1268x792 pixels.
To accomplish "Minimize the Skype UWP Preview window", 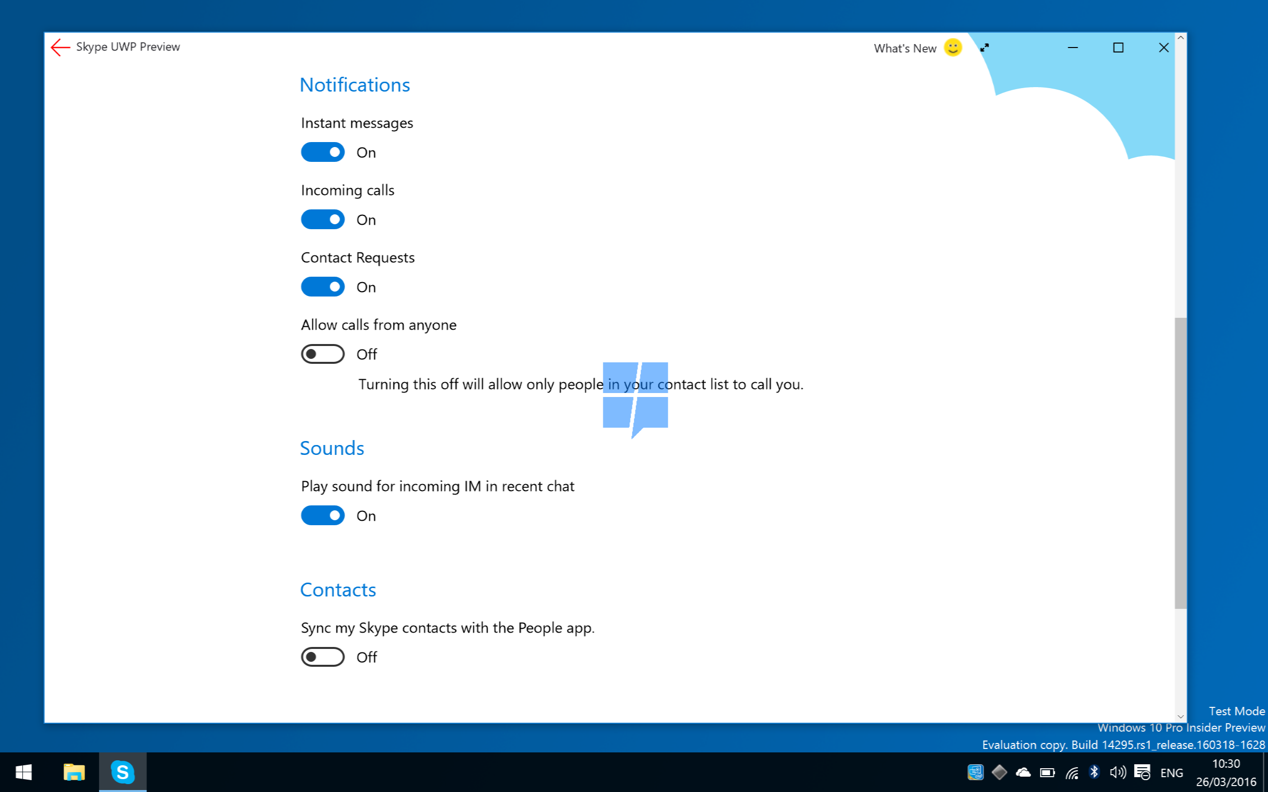I will click(x=1072, y=48).
